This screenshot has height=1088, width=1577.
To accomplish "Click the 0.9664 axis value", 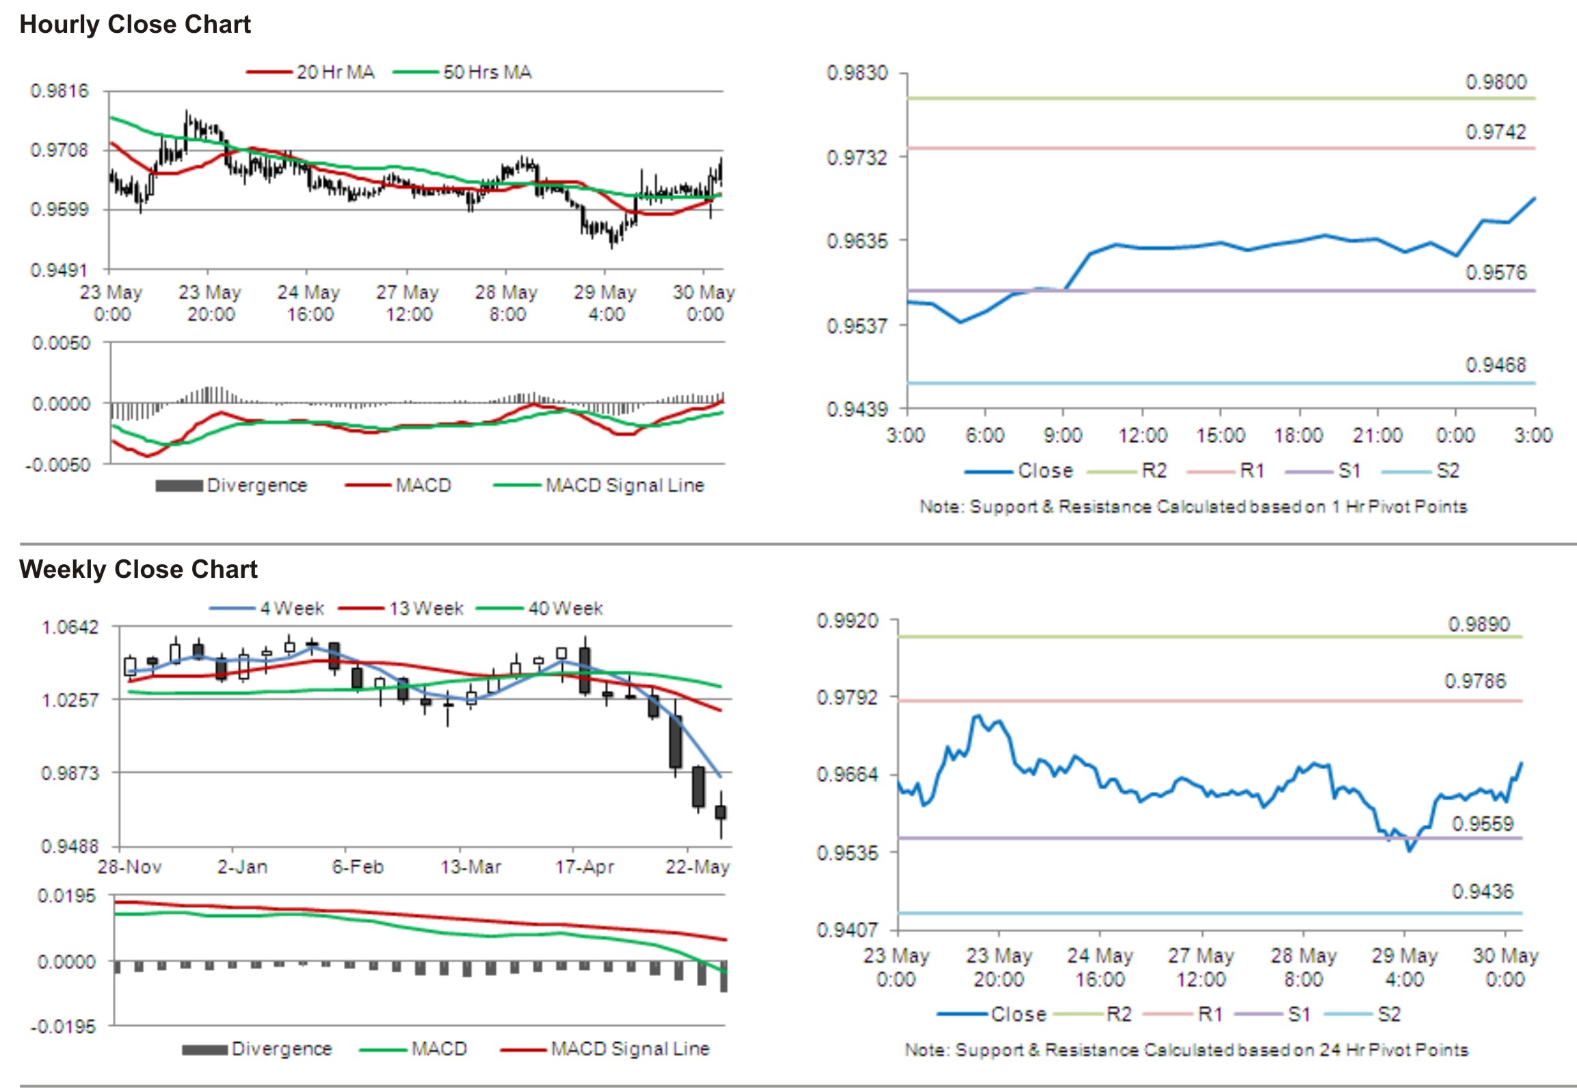I will 848,775.
